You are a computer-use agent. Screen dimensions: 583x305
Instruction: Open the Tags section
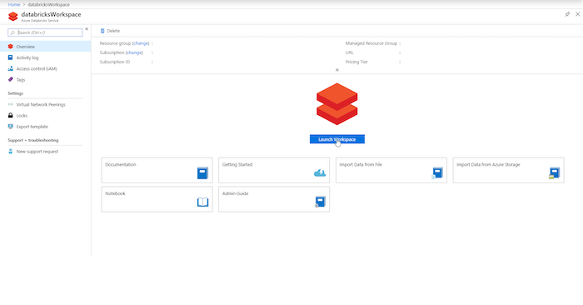coord(21,80)
